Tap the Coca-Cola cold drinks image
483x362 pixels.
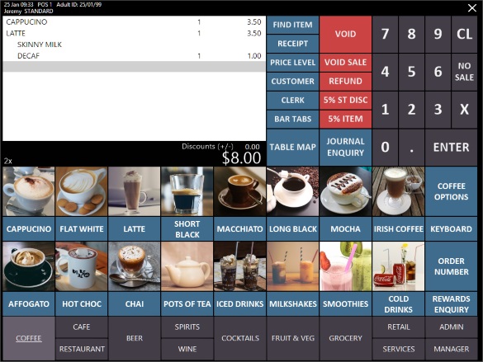click(x=398, y=266)
